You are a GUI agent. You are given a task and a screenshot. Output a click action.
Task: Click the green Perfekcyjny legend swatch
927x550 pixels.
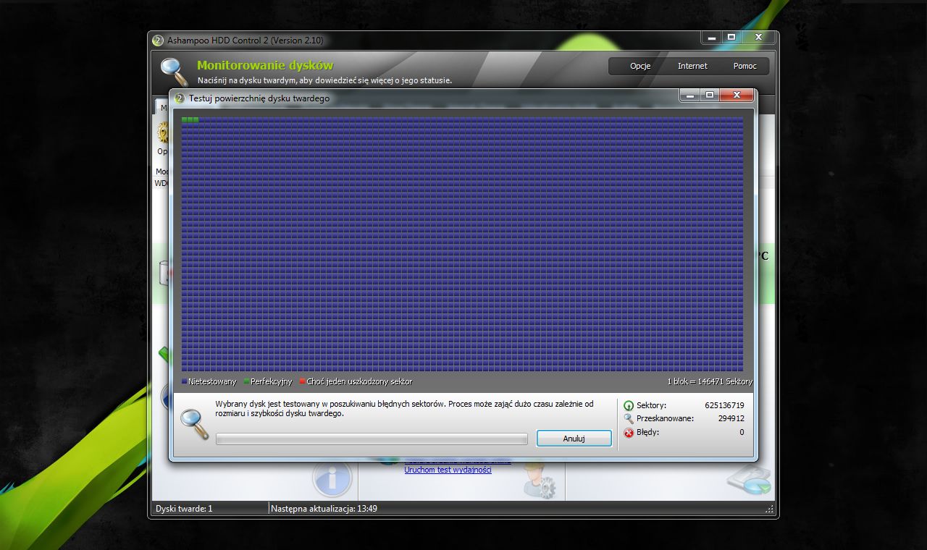(x=246, y=381)
